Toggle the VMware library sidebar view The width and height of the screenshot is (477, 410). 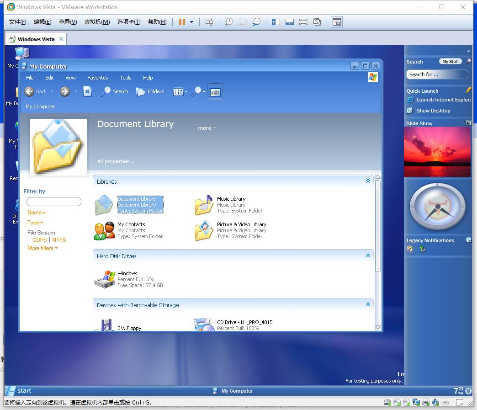276,22
